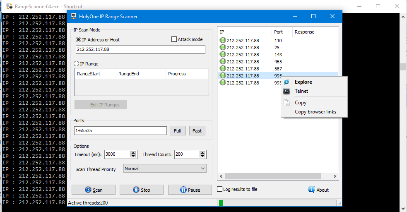Image resolution: width=407 pixels, height=212 pixels.
Task: Select the IP Range radio button
Action: pyautogui.click(x=76, y=64)
